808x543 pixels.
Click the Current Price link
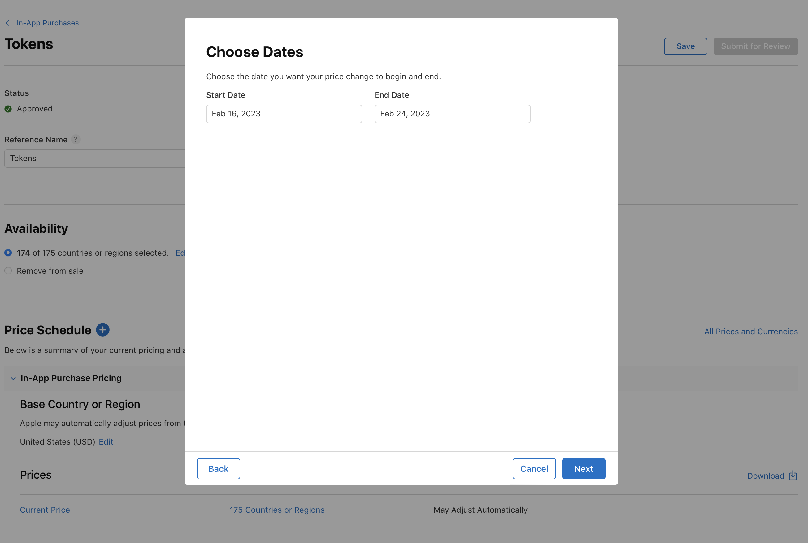click(x=45, y=510)
